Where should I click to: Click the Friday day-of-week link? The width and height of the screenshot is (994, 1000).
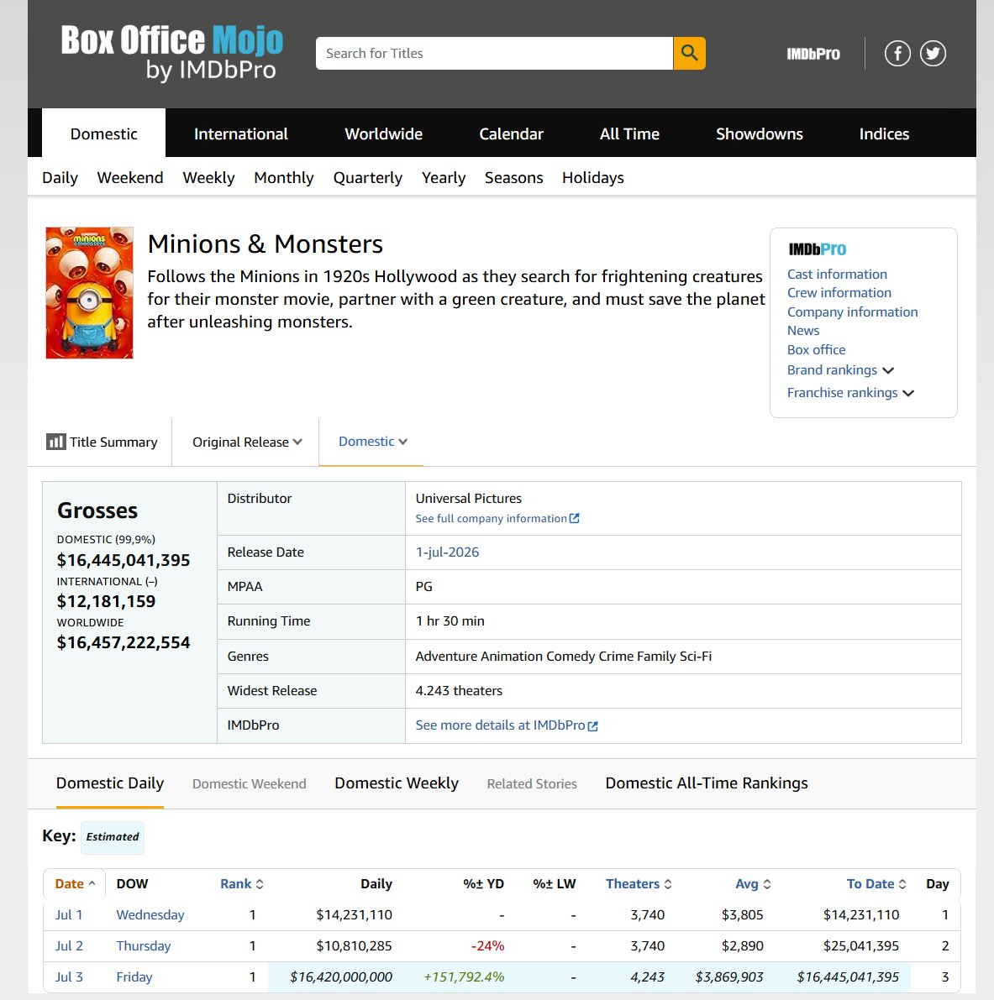pyautogui.click(x=134, y=977)
